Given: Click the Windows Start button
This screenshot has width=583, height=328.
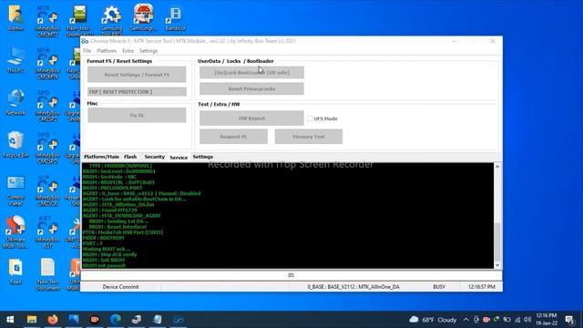Looking at the screenshot, I should point(10,320).
